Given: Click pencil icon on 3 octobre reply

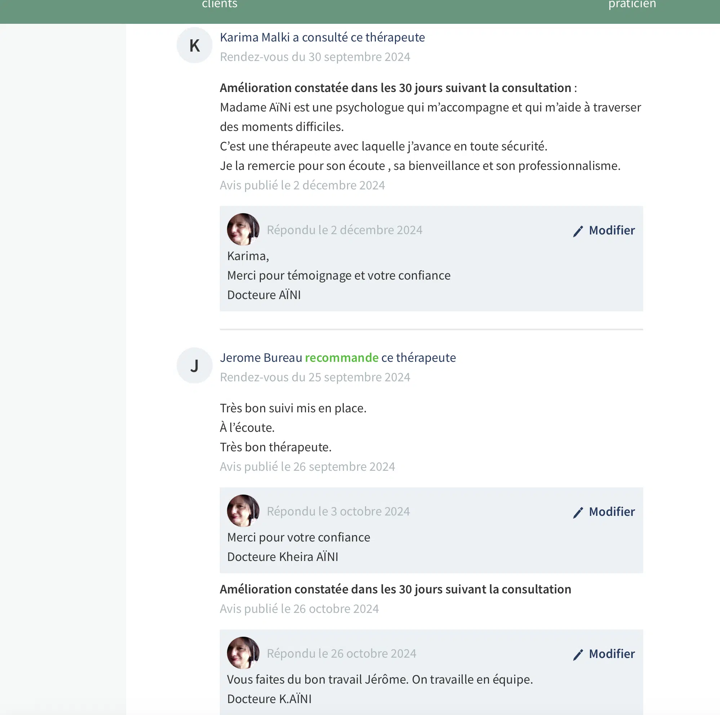Looking at the screenshot, I should [578, 513].
